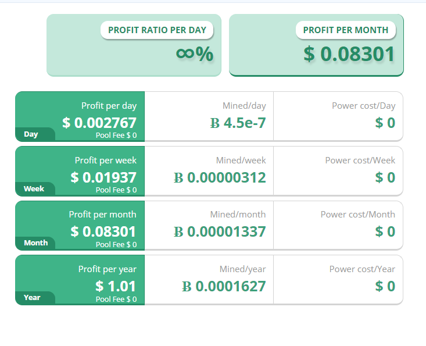Open the Year tab label
The image size is (426, 346).
[x=32, y=298]
